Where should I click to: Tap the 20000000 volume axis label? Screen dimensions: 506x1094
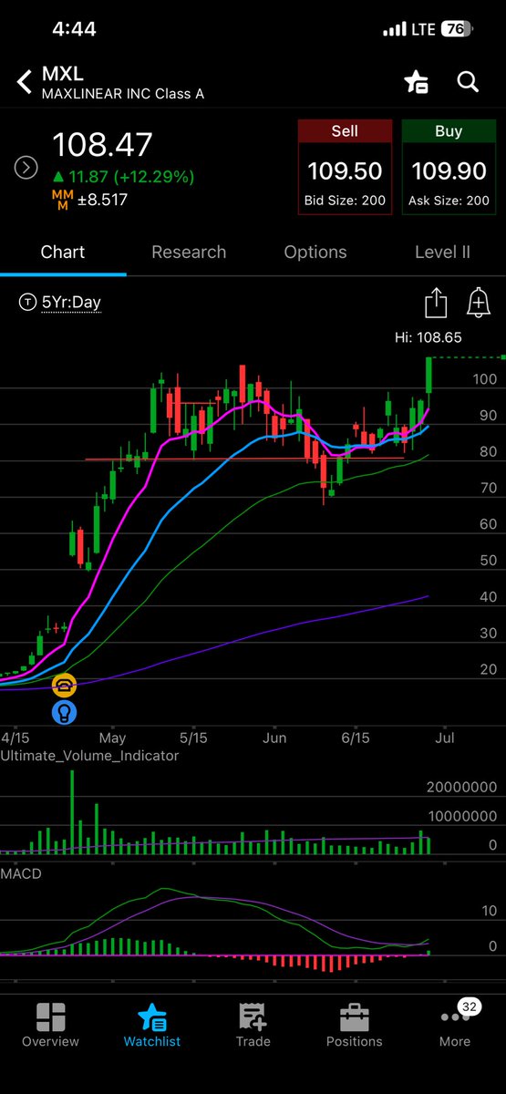462,788
